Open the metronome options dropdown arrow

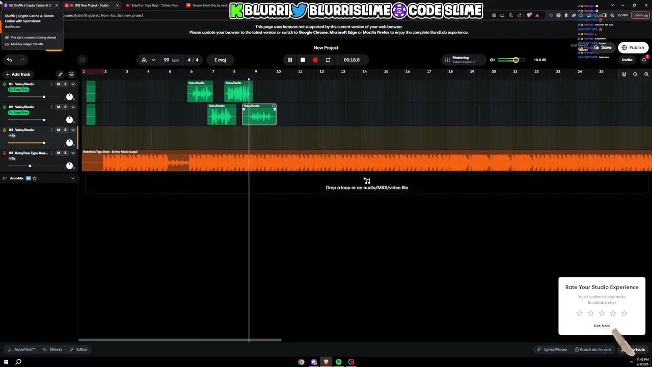(x=153, y=60)
